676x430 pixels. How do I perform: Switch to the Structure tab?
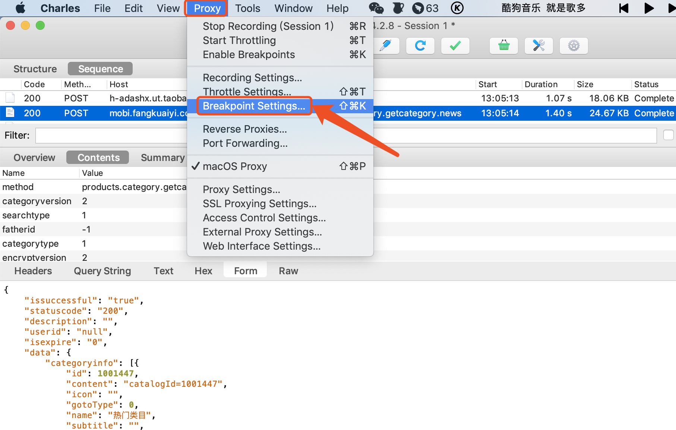pyautogui.click(x=35, y=69)
